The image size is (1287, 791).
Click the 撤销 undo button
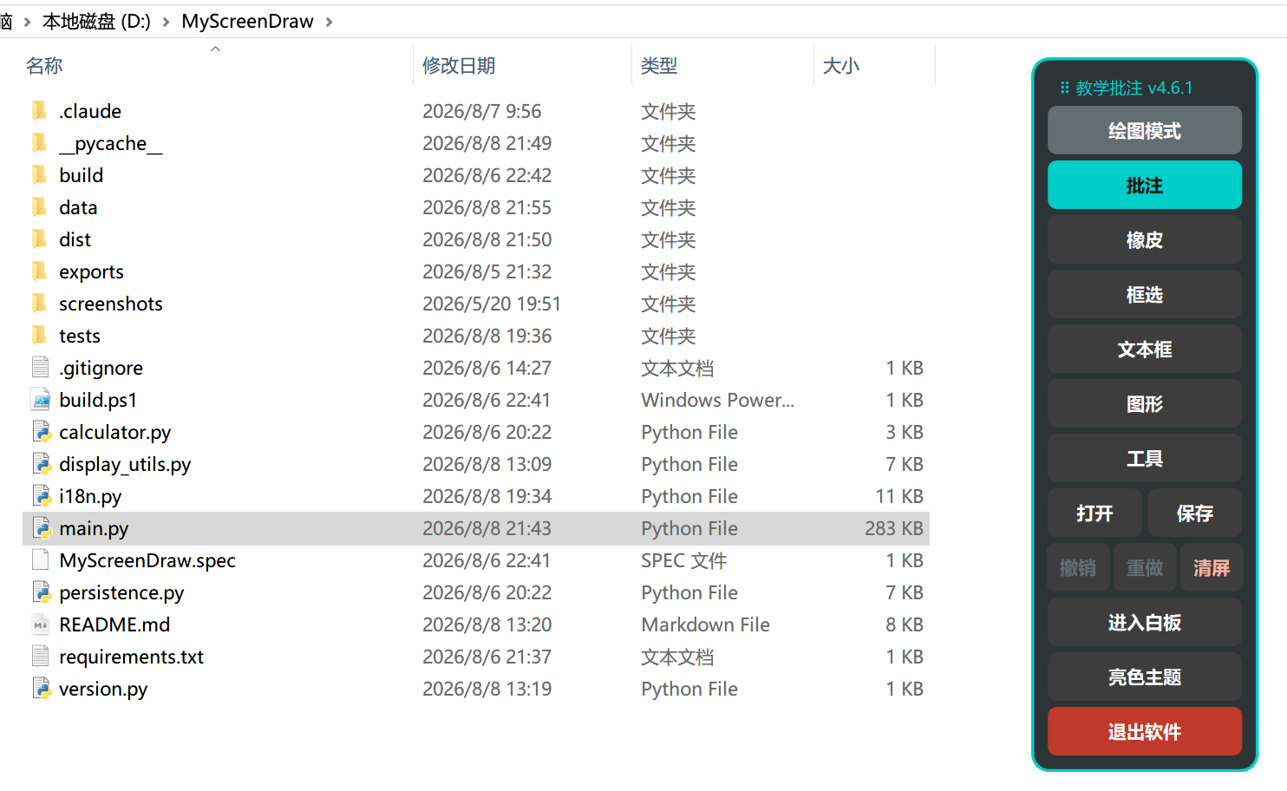coord(1078,567)
